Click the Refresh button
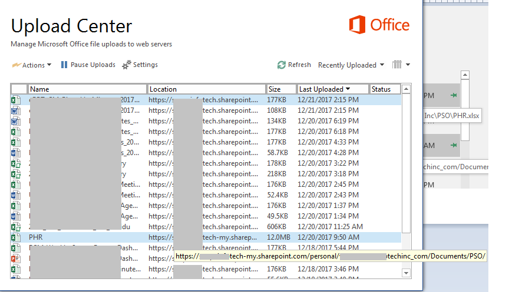This screenshot has height=292, width=509. tap(294, 65)
